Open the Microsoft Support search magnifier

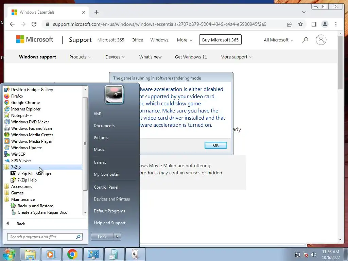[305, 40]
